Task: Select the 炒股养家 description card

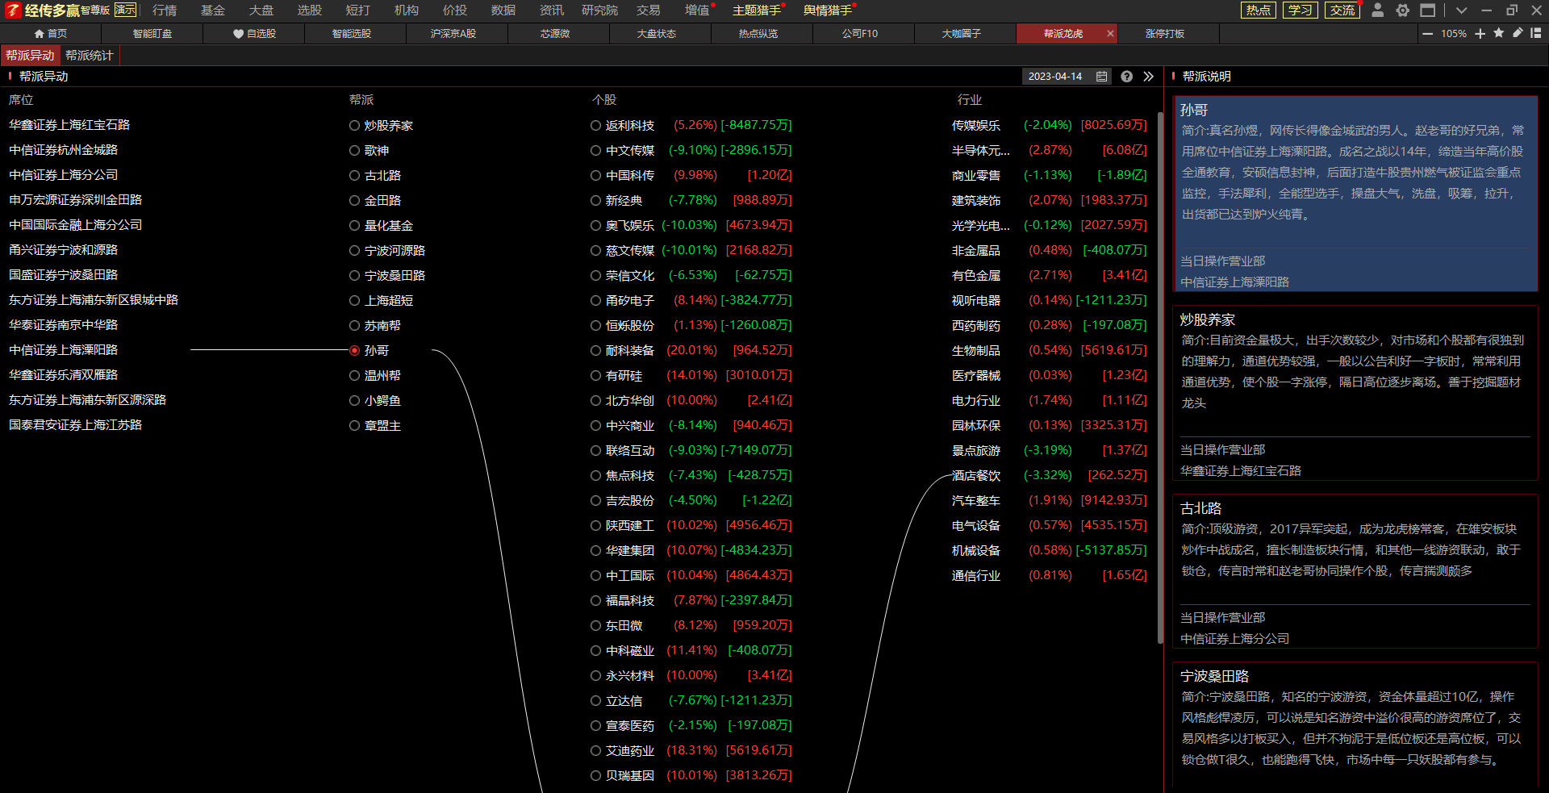Action: click(x=1355, y=393)
